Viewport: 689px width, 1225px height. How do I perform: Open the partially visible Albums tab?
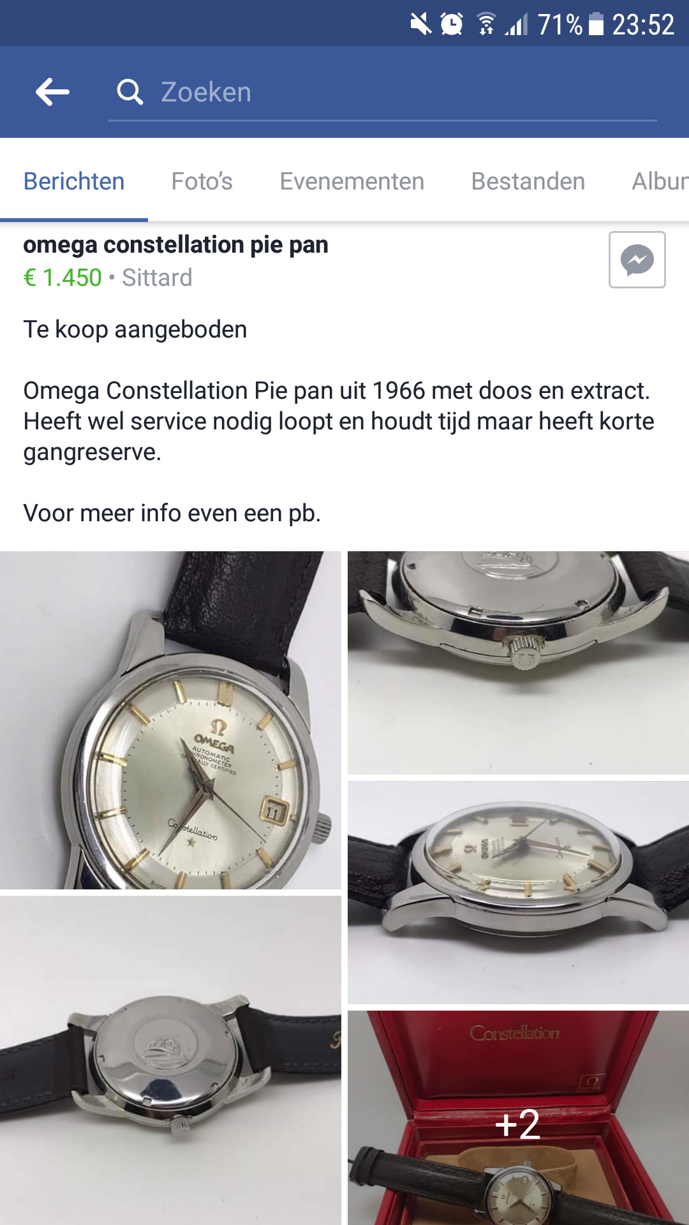point(660,181)
